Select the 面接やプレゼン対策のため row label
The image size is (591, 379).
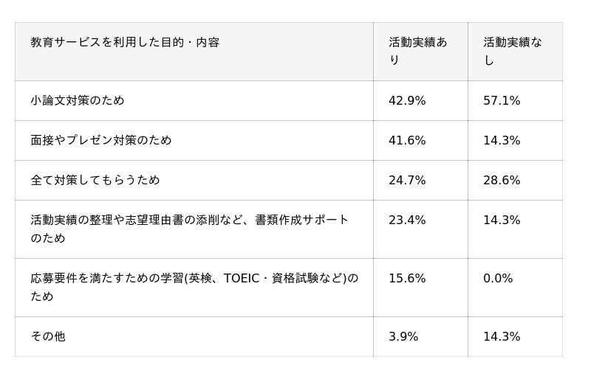pyautogui.click(x=101, y=141)
